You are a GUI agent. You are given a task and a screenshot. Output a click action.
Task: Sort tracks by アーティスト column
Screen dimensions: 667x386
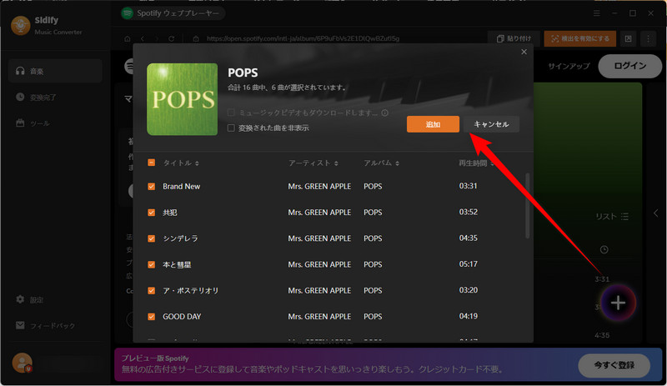click(x=313, y=163)
